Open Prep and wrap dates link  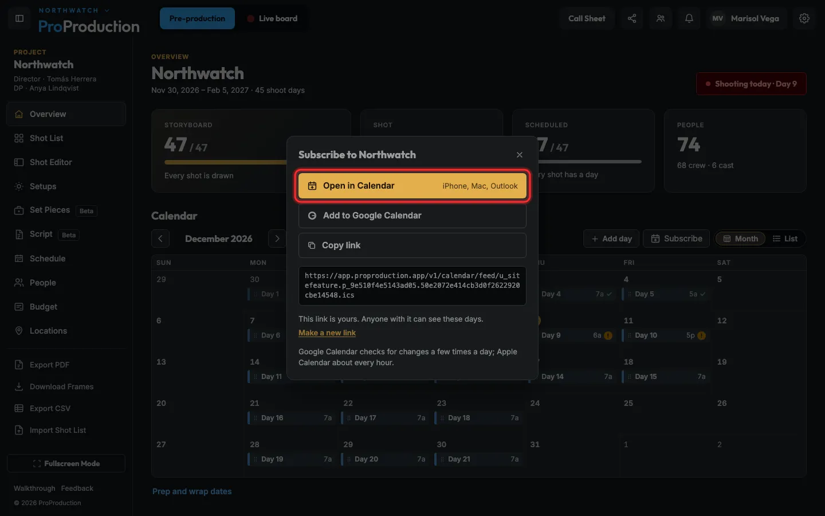click(x=192, y=491)
